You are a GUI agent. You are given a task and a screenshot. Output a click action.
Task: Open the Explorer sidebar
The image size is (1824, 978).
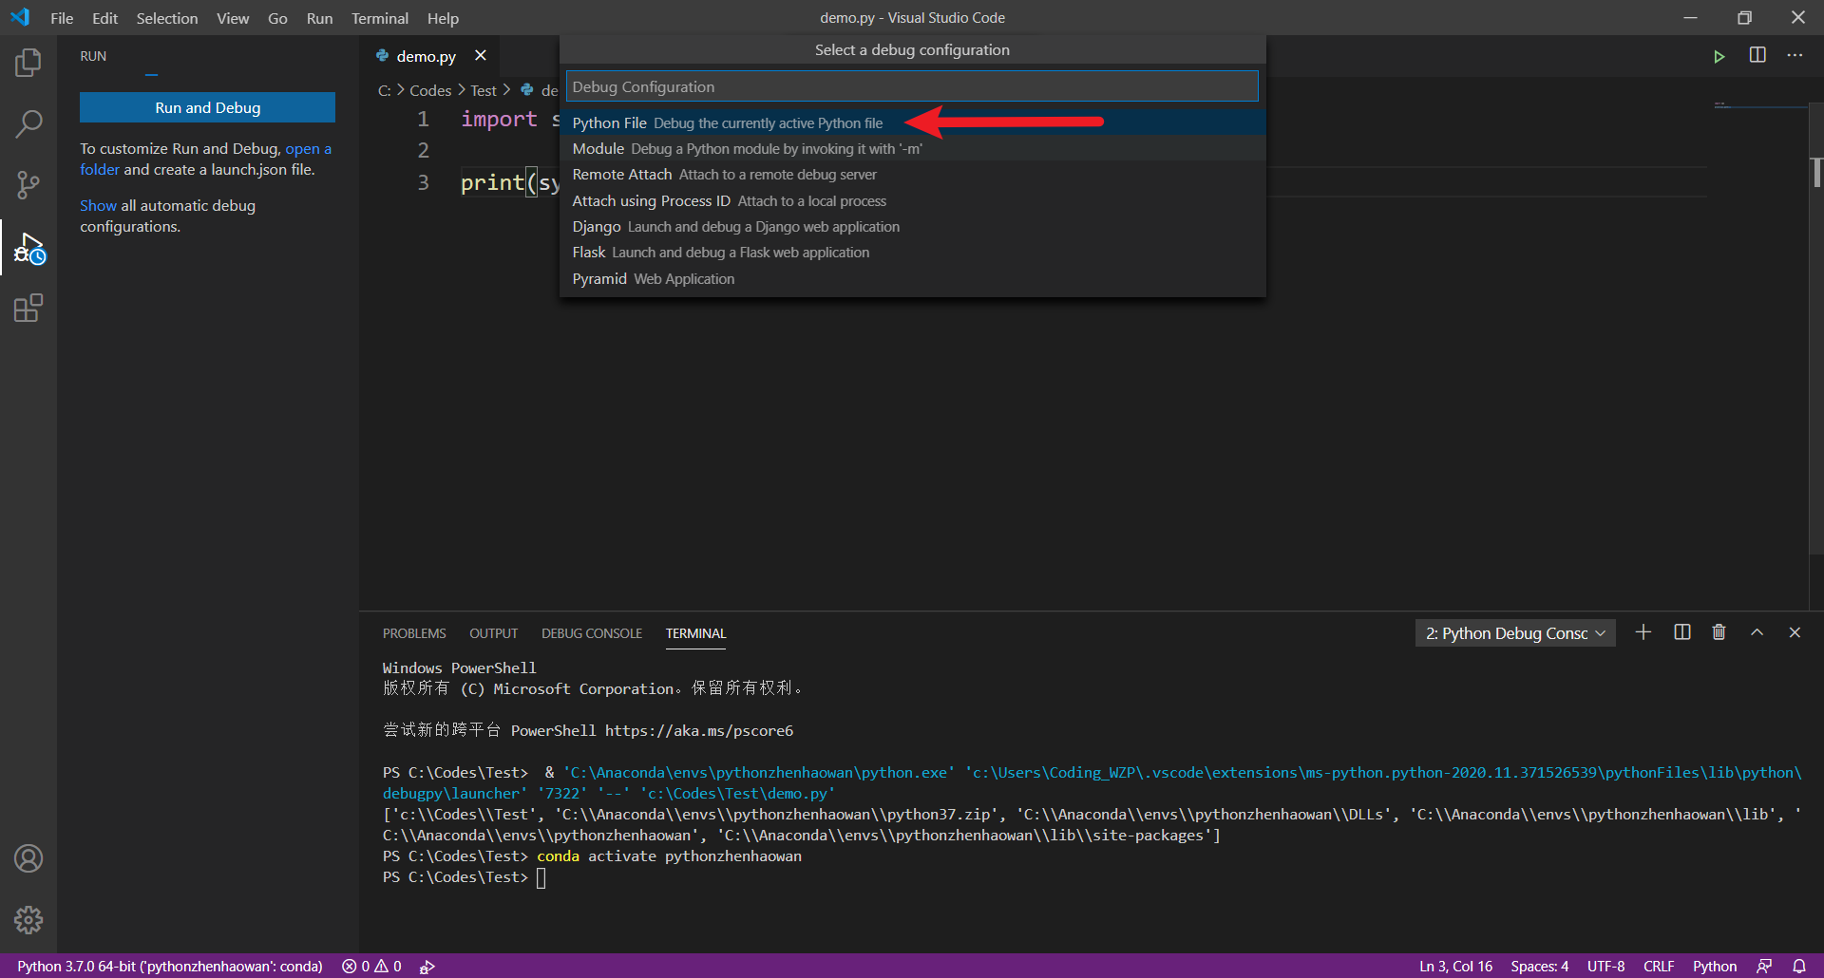pyautogui.click(x=28, y=62)
